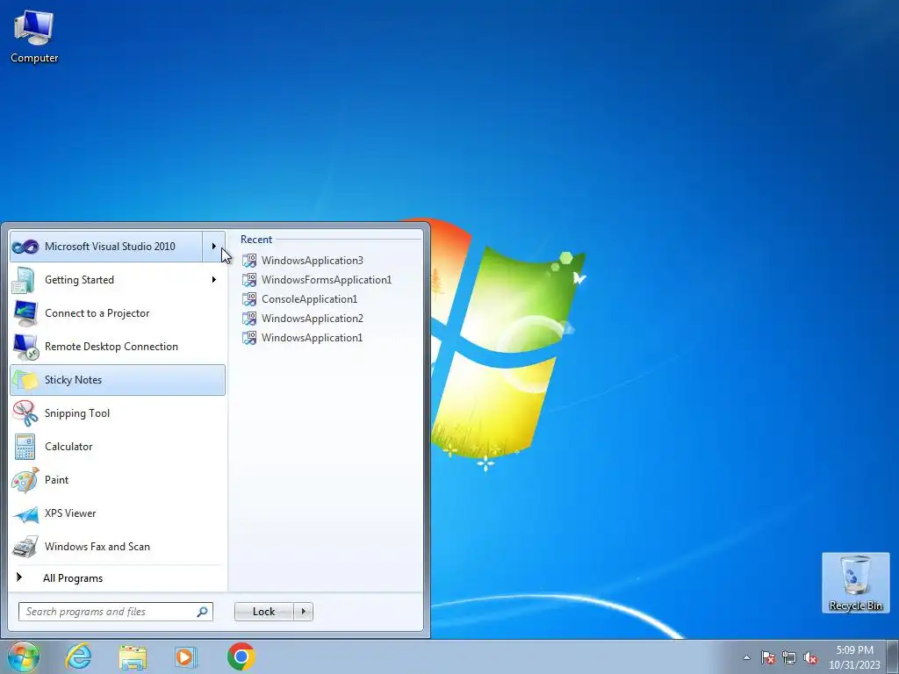This screenshot has width=899, height=674.
Task: Expand the All Programs arrow
Action: [19, 577]
